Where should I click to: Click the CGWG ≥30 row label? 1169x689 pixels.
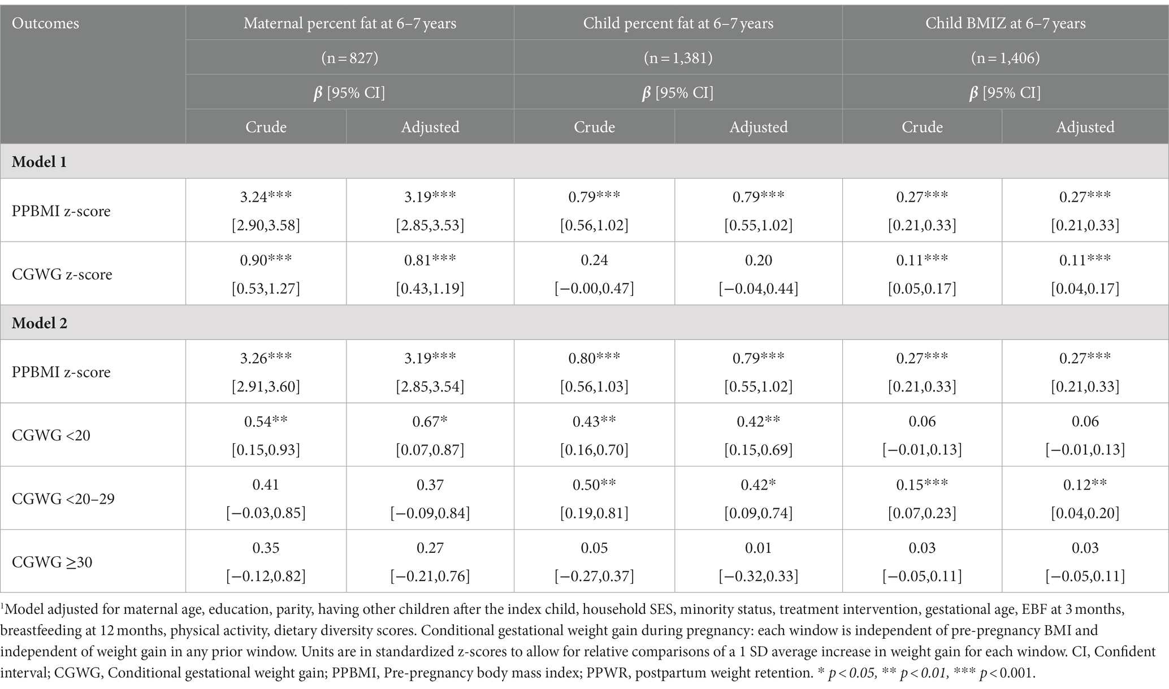tap(52, 562)
